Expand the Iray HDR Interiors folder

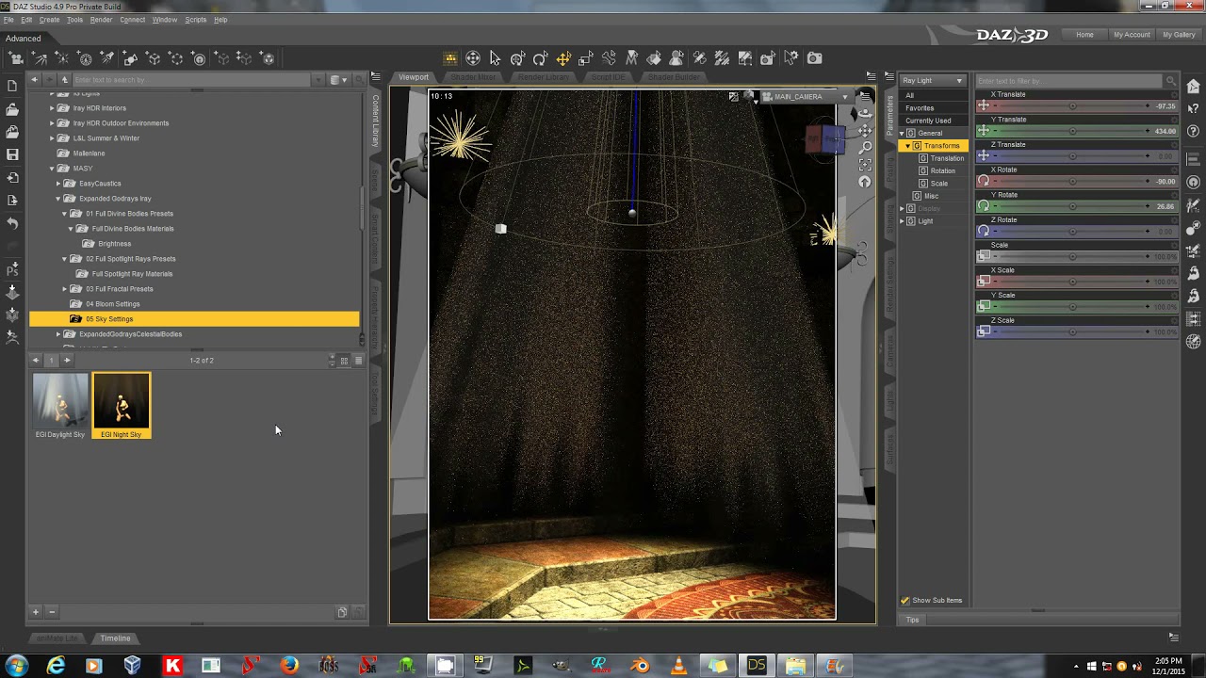52,108
